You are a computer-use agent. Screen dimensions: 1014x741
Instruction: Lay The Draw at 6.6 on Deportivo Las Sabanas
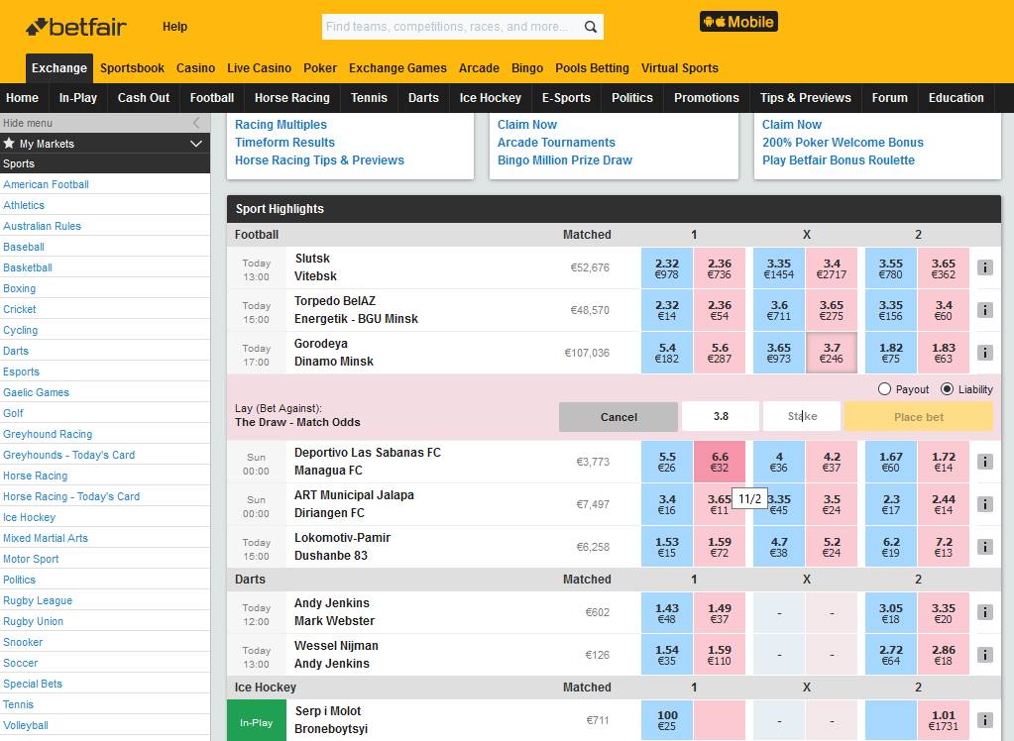721,462
